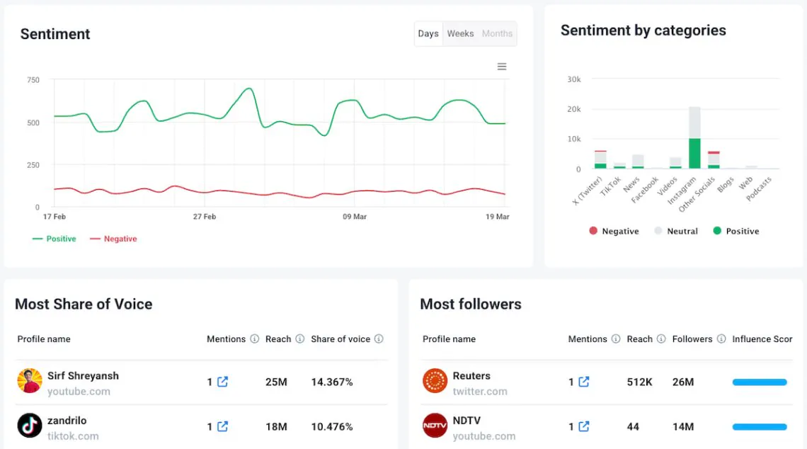This screenshot has width=807, height=449.
Task: Toggle the Negative line in sentiment legend
Action: 113,239
